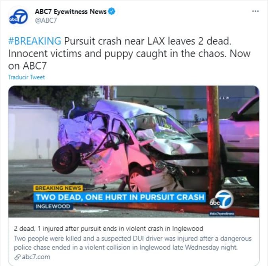Open the abc7.com domain link
This screenshot has height=266, width=278.
pyautogui.click(x=36, y=257)
